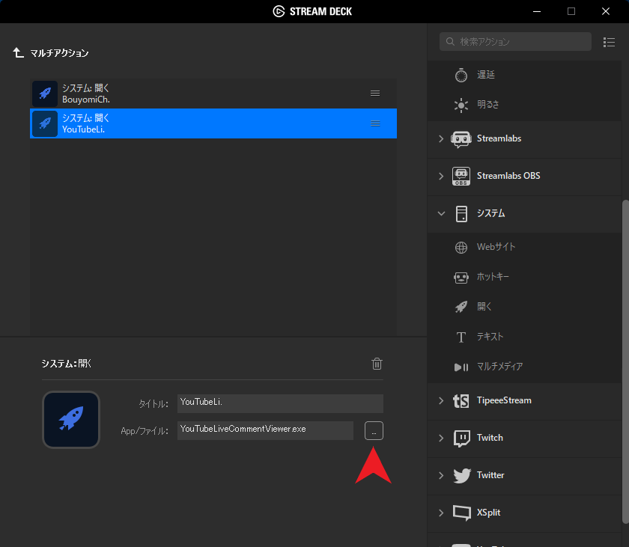Click the Twitch label

pyautogui.click(x=490, y=438)
